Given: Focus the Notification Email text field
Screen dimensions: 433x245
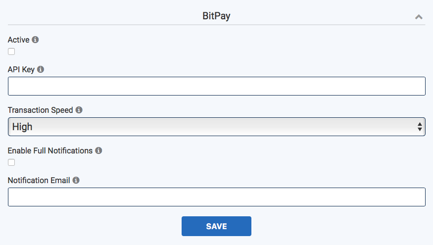Looking at the screenshot, I should tap(217, 197).
